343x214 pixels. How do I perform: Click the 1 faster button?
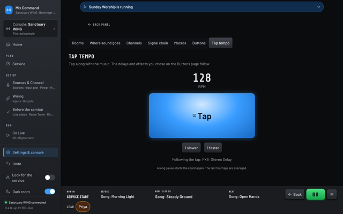pos(213,148)
